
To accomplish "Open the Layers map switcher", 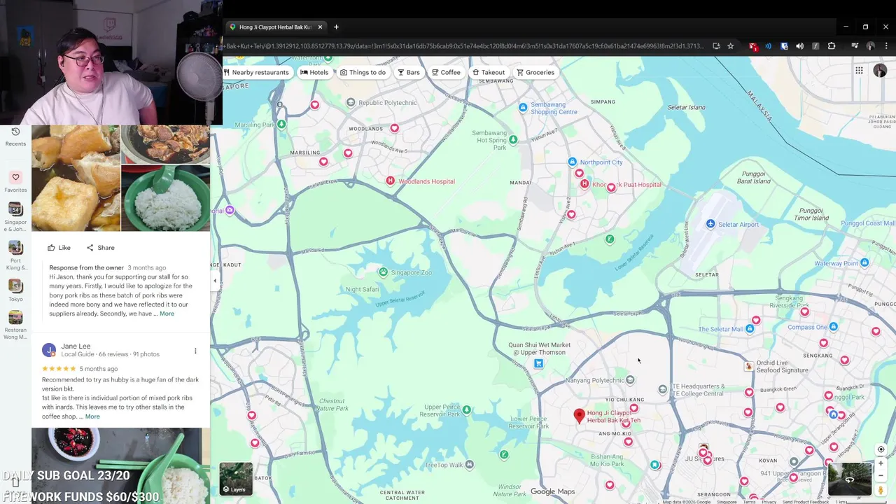I will [x=236, y=479].
